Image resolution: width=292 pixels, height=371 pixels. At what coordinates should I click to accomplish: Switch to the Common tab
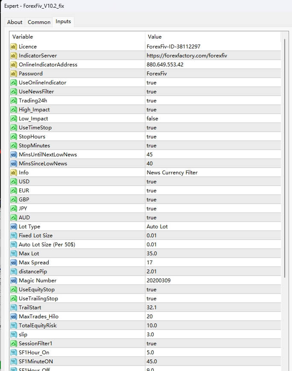click(39, 22)
